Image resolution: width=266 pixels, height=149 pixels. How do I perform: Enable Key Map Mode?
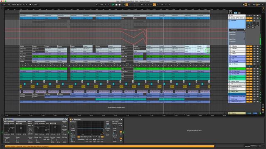[x=249, y=5]
